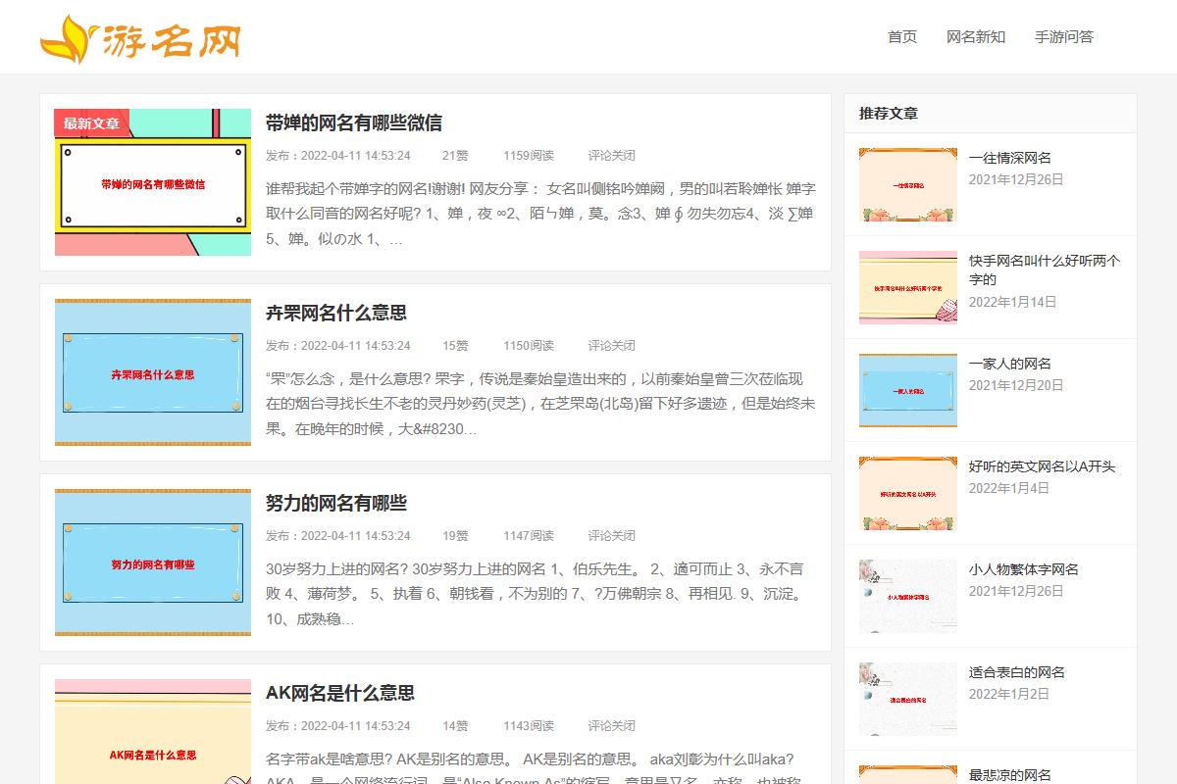1177x784 pixels.
Task: Open recommended article 好听的英文网名以A开头
Action: [1043, 466]
